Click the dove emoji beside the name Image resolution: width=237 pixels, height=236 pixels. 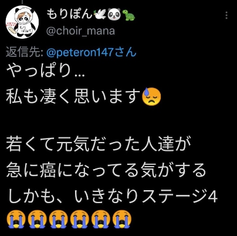tap(100, 15)
